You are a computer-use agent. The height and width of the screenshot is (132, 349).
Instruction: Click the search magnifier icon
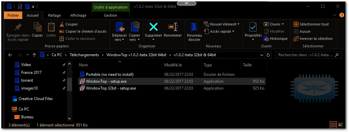point(337,55)
